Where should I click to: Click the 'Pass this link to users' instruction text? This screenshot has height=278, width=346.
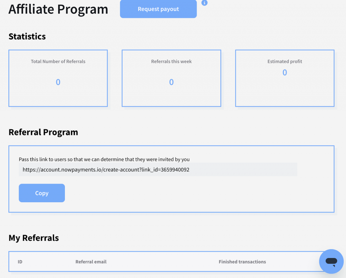click(x=104, y=159)
